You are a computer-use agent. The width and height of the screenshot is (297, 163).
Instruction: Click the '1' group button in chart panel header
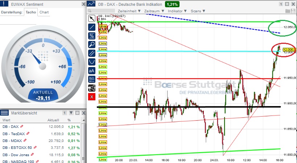(x=281, y=4)
